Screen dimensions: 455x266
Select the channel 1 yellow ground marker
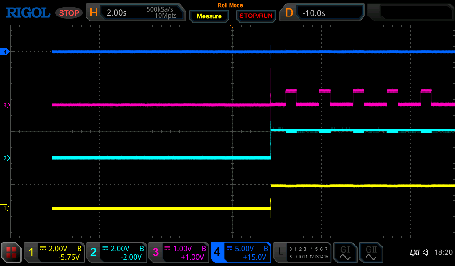5,208
